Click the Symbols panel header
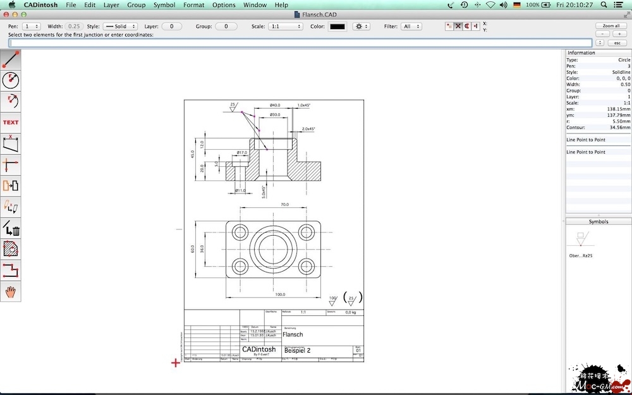The width and height of the screenshot is (632, 395). pyautogui.click(x=599, y=222)
